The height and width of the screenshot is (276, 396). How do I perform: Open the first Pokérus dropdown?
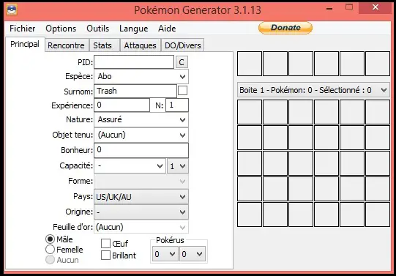[165, 254]
